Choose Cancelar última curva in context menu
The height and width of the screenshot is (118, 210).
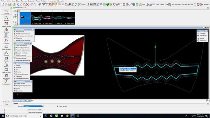[x=127, y=71]
